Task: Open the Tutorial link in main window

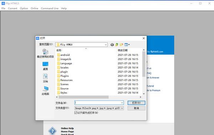Action: [x=150, y=86]
